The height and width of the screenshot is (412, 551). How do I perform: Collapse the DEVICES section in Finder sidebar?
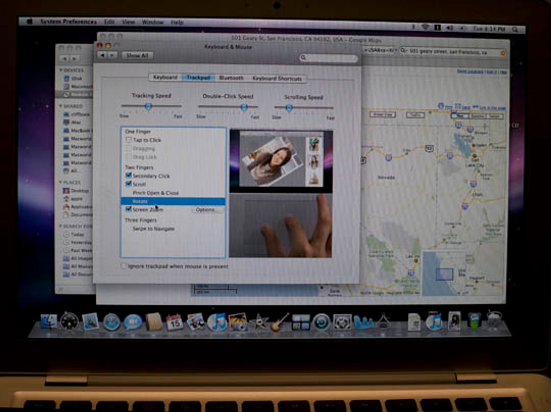(61, 70)
